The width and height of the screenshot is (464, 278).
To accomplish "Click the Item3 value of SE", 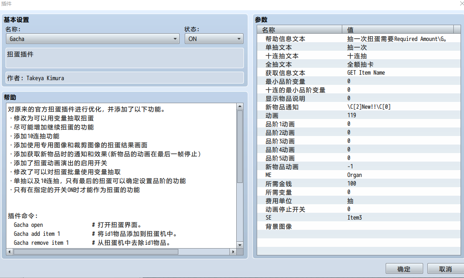I will 355,218.
